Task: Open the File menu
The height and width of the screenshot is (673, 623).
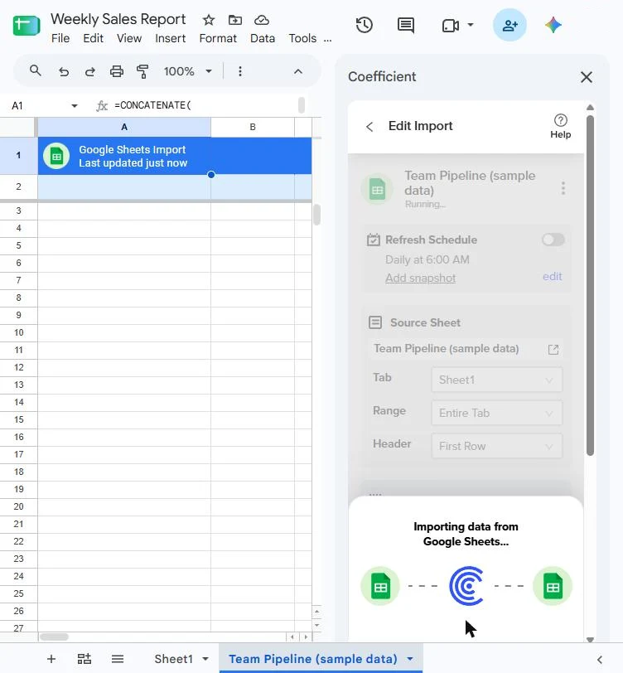Action: (60, 38)
